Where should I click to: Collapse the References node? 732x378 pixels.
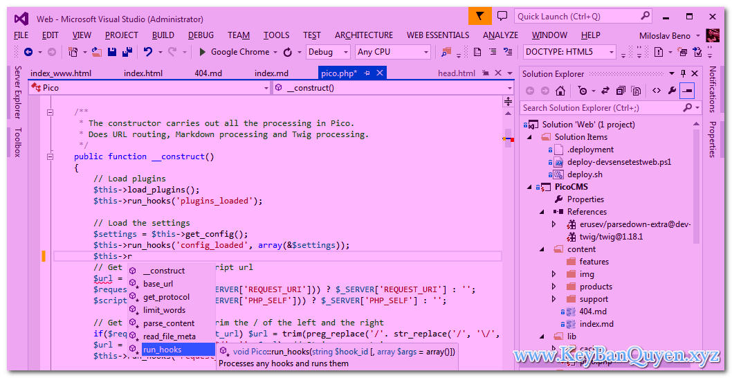point(542,212)
